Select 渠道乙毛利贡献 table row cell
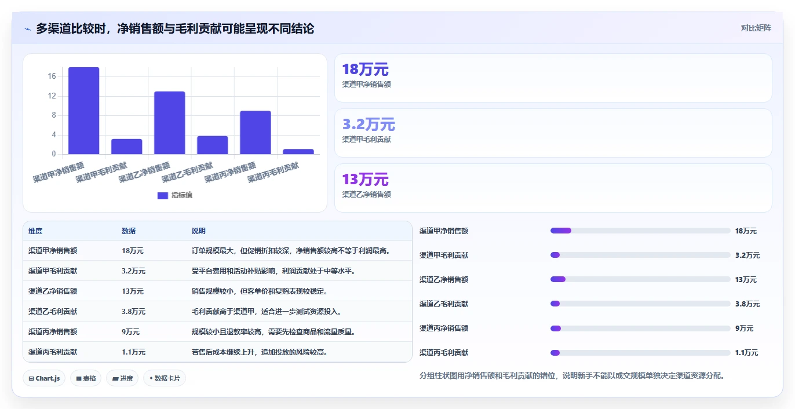The height and width of the screenshot is (409, 795). 53,312
